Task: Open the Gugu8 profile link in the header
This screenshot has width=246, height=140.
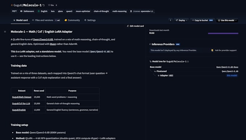Action: pos(17,5)
